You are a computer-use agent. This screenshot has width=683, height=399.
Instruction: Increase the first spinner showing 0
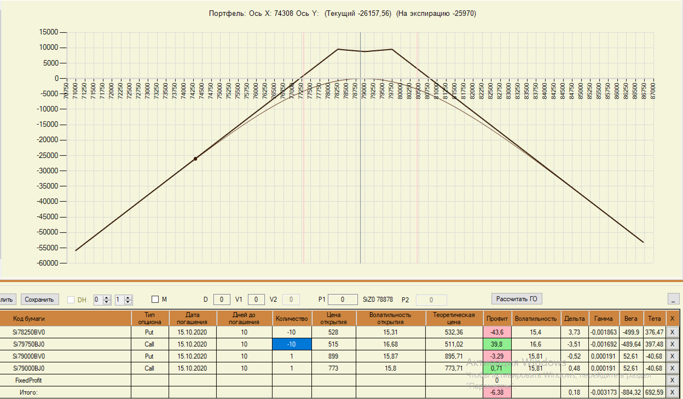tap(107, 298)
